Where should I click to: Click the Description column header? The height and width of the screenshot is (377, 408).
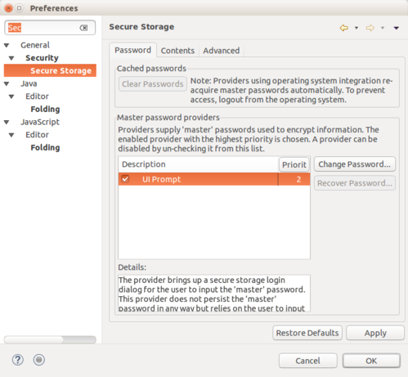[199, 164]
